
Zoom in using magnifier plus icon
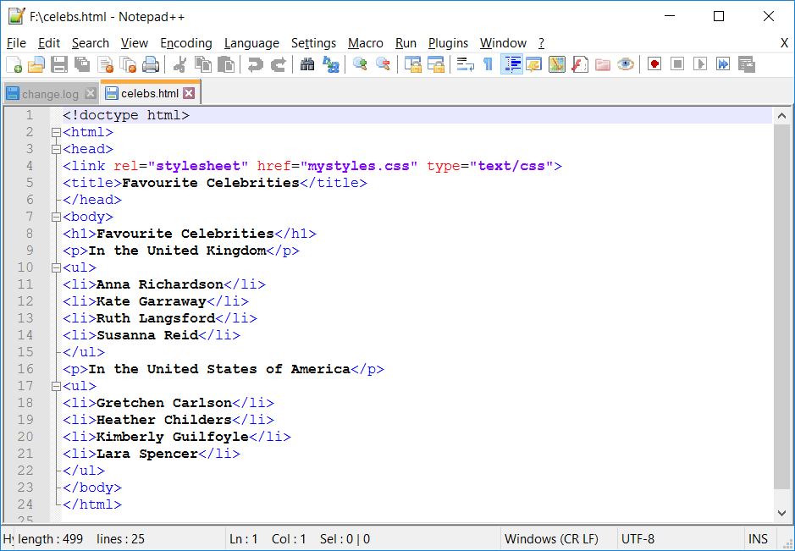[x=360, y=65]
